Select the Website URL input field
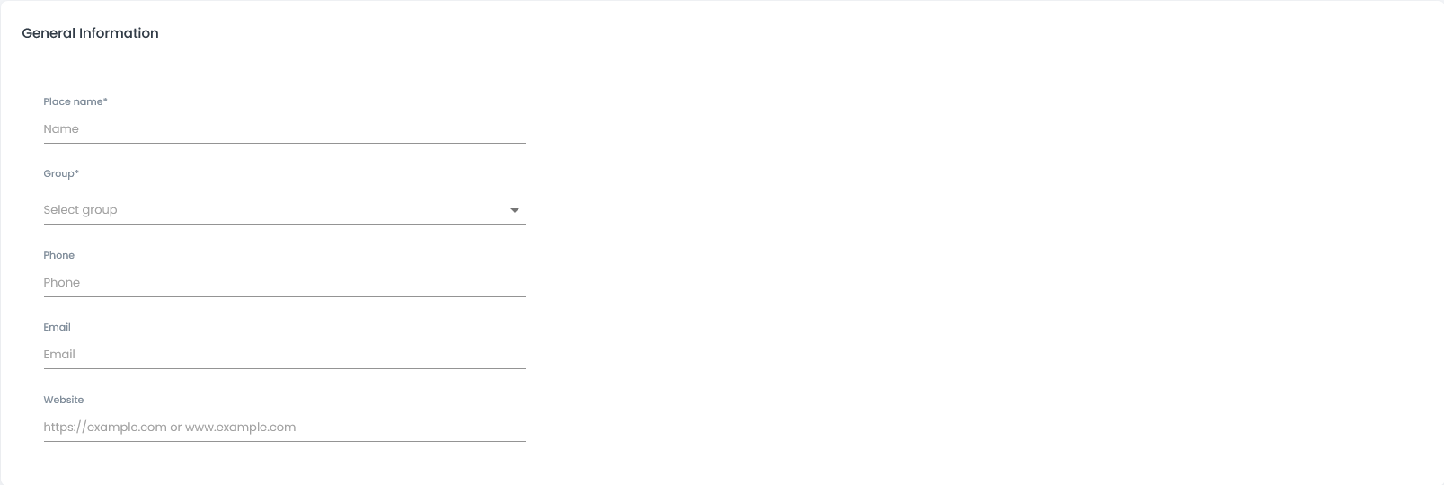 click(284, 428)
